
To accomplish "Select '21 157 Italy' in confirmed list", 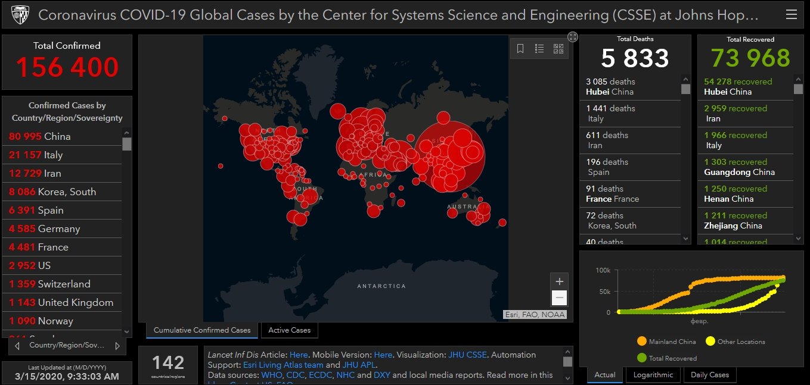I will (x=62, y=155).
